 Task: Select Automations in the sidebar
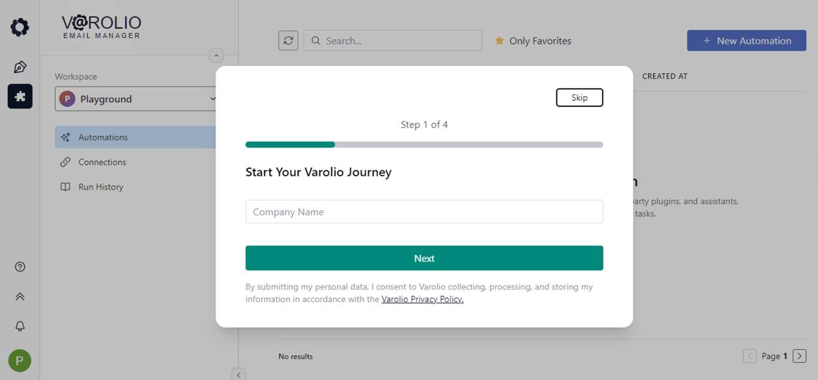point(103,137)
